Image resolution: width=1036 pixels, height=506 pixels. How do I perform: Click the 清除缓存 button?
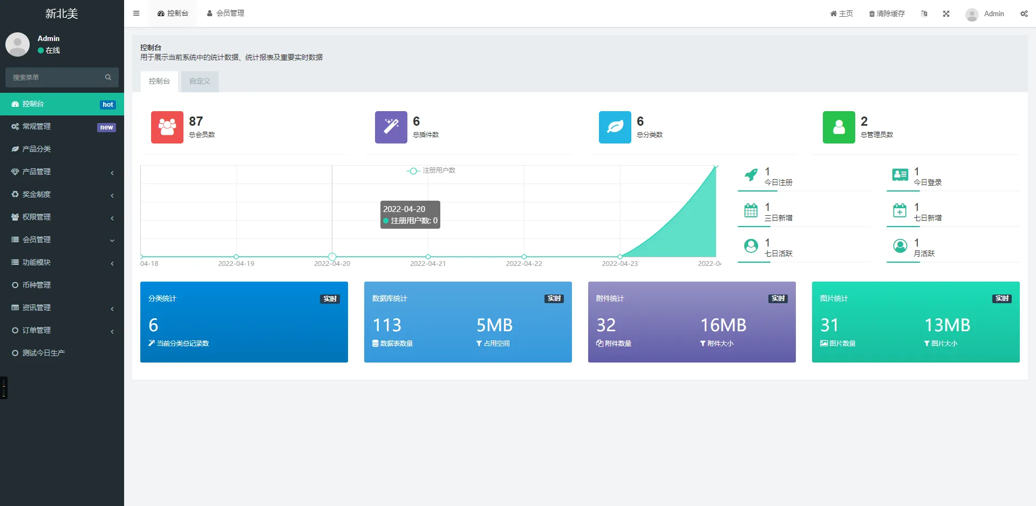coord(887,14)
